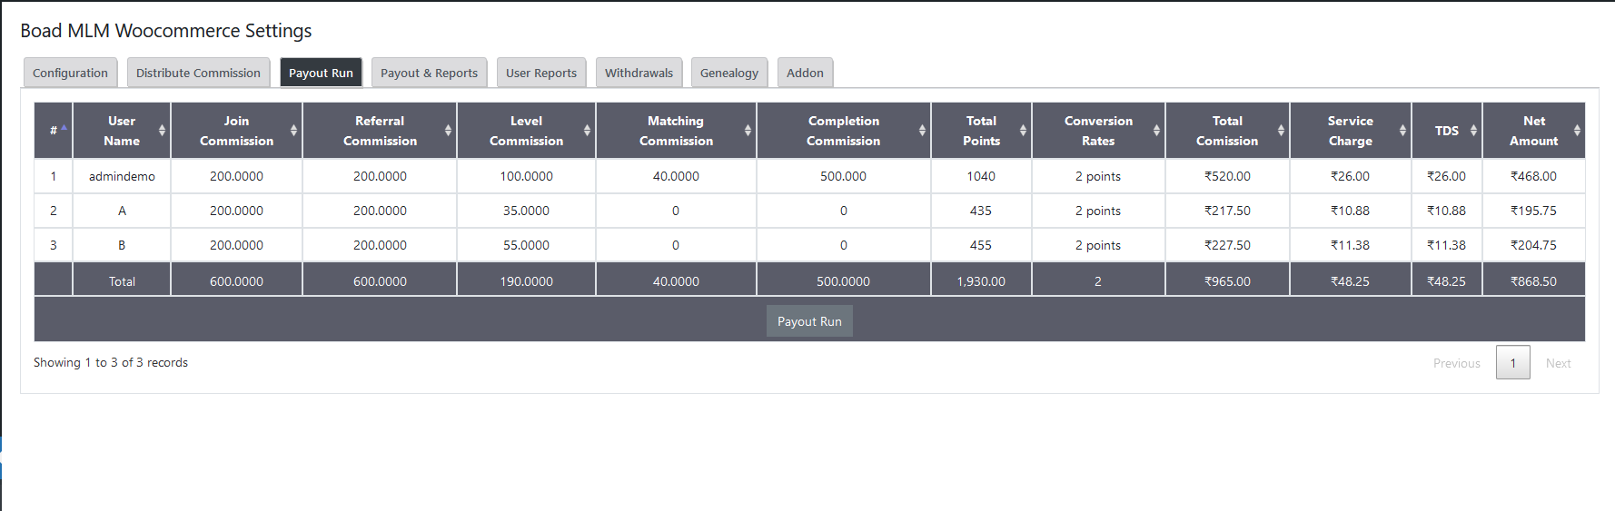Click Showing 1 to 3 records text

coord(111,362)
